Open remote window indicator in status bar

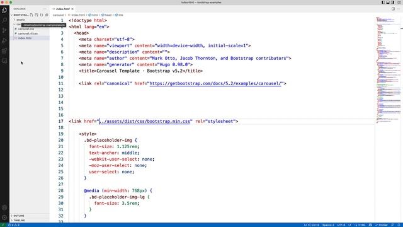(3, 225)
